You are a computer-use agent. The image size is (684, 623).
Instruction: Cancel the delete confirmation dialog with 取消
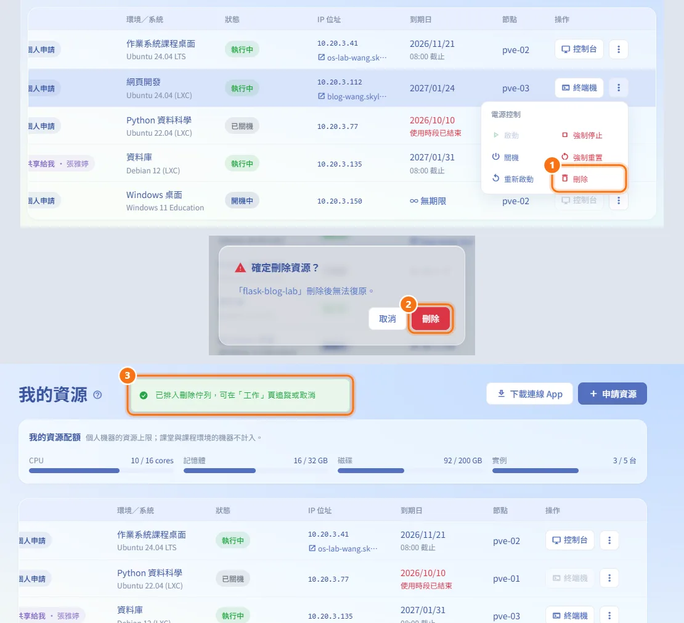388,319
